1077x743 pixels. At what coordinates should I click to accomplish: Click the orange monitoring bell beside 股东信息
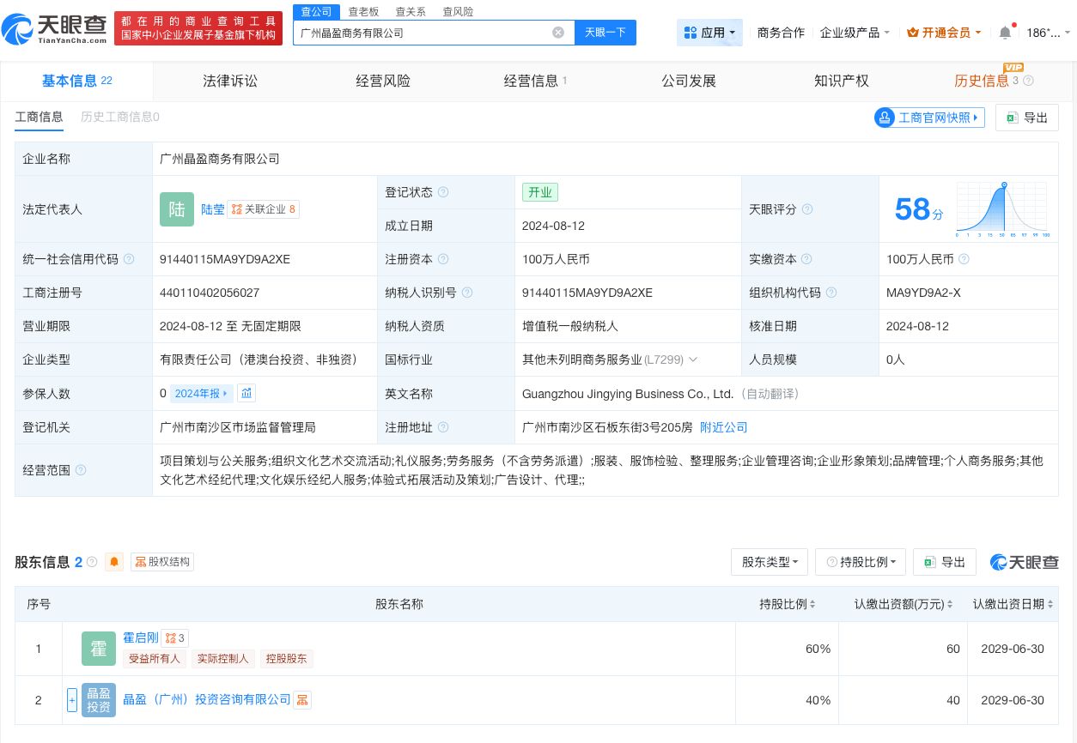(x=114, y=562)
